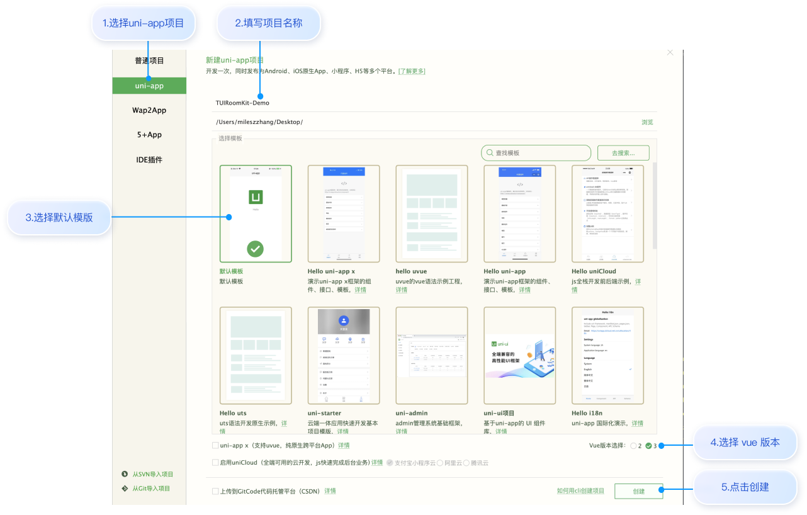Open the IDE插件 project type
Image resolution: width=807 pixels, height=515 pixels.
click(149, 160)
